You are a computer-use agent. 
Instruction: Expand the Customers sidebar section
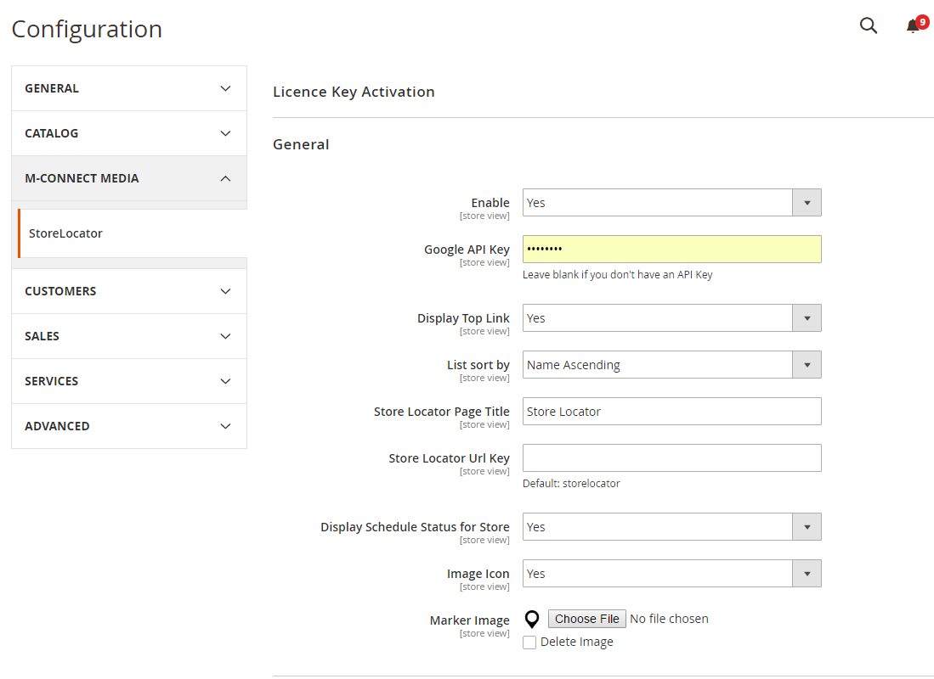129,291
